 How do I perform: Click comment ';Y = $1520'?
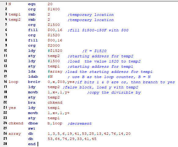tap(94, 51)
